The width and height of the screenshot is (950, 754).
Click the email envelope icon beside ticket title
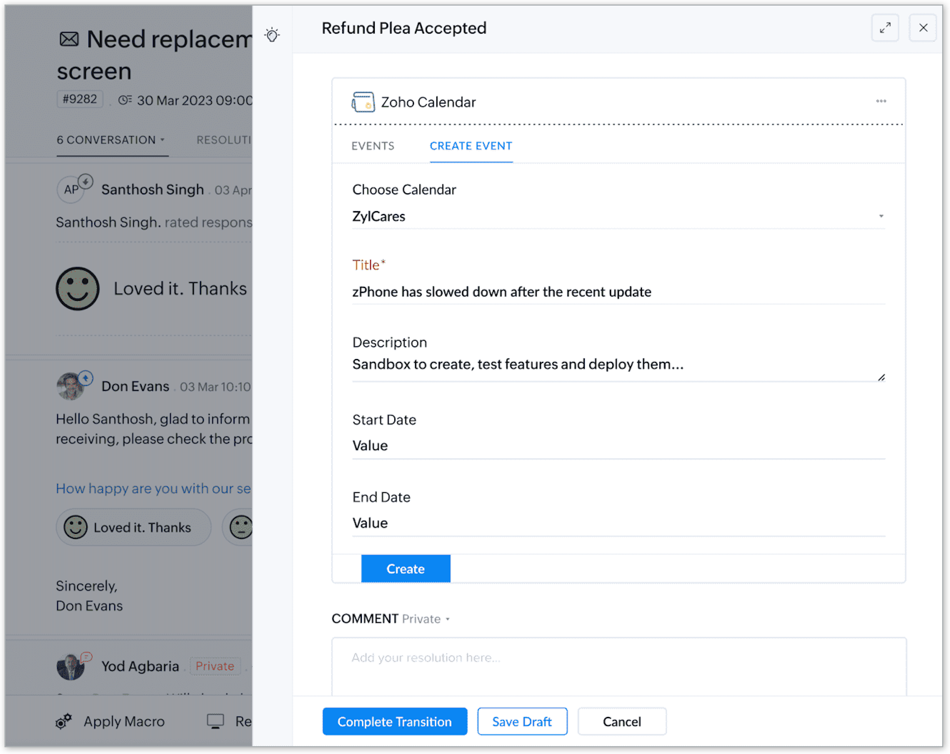69,39
